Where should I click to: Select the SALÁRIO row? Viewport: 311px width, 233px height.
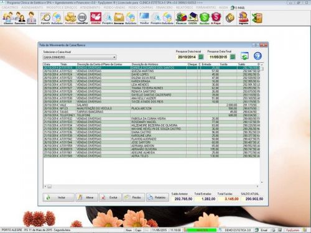151,105
